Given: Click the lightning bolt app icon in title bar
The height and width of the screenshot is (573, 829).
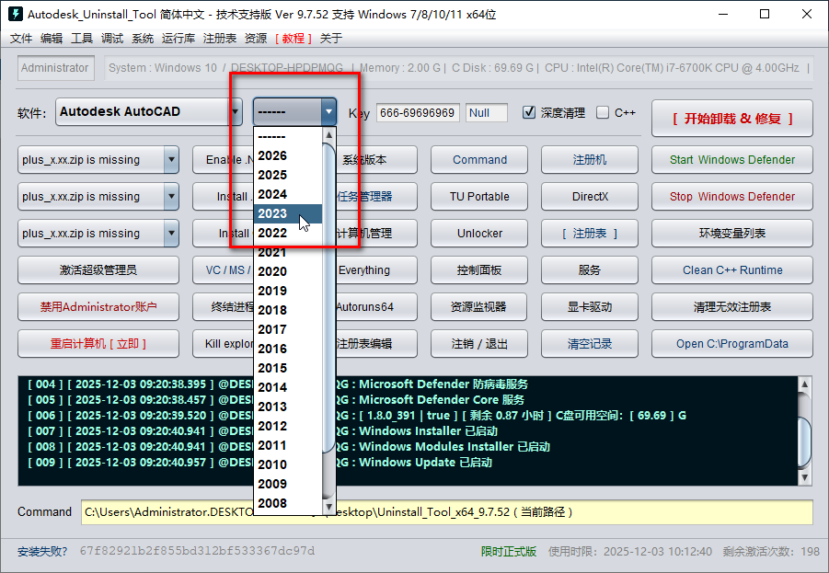Looking at the screenshot, I should (16, 14).
